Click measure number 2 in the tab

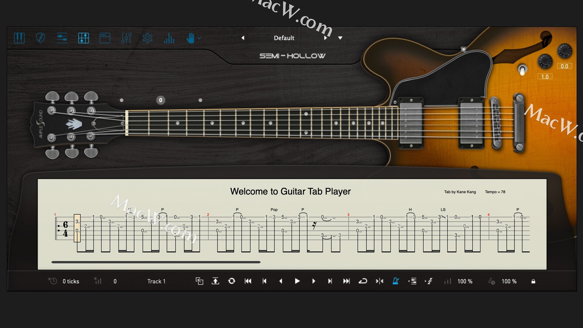click(x=208, y=215)
